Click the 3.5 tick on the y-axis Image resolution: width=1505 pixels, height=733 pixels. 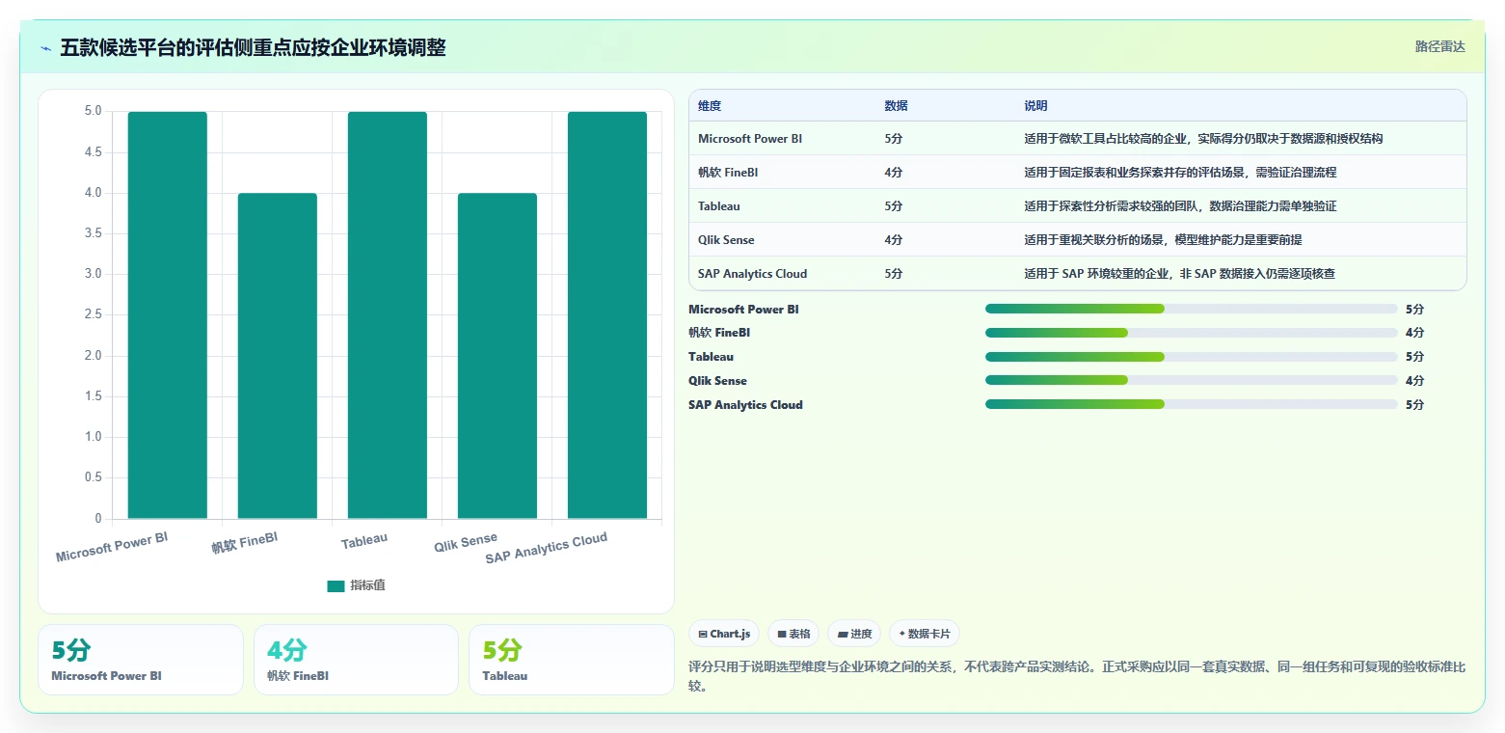pos(93,233)
